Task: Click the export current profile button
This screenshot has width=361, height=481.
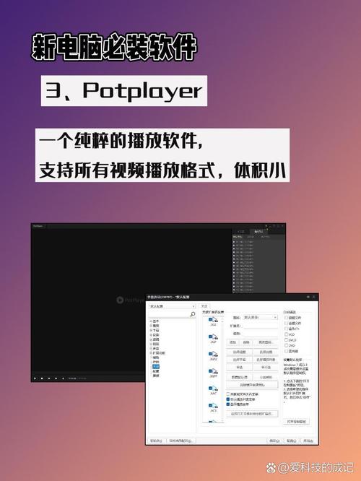Action: point(181,441)
